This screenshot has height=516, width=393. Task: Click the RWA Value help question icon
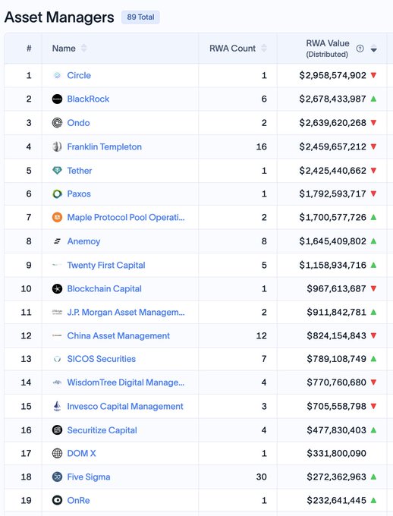pyautogui.click(x=360, y=49)
